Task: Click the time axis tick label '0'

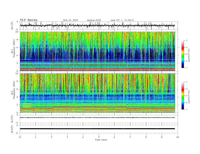Action: click(20, 137)
